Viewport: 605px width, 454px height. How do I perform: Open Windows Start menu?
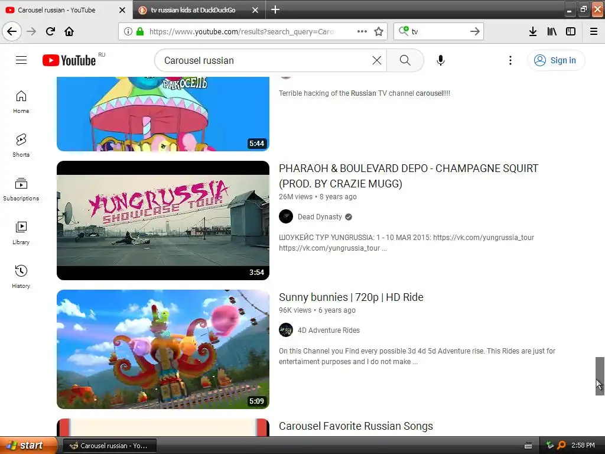[28, 445]
